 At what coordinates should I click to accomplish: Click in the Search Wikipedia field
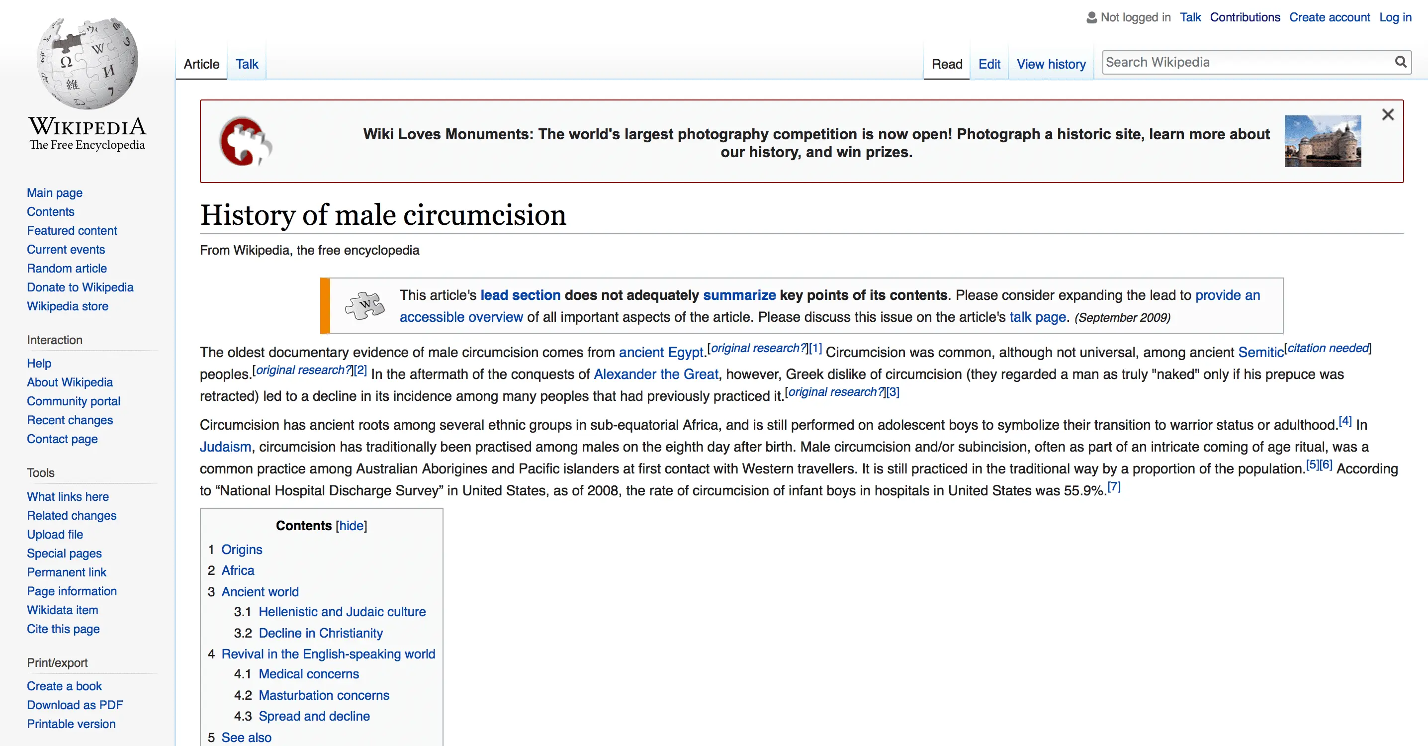coord(1248,62)
